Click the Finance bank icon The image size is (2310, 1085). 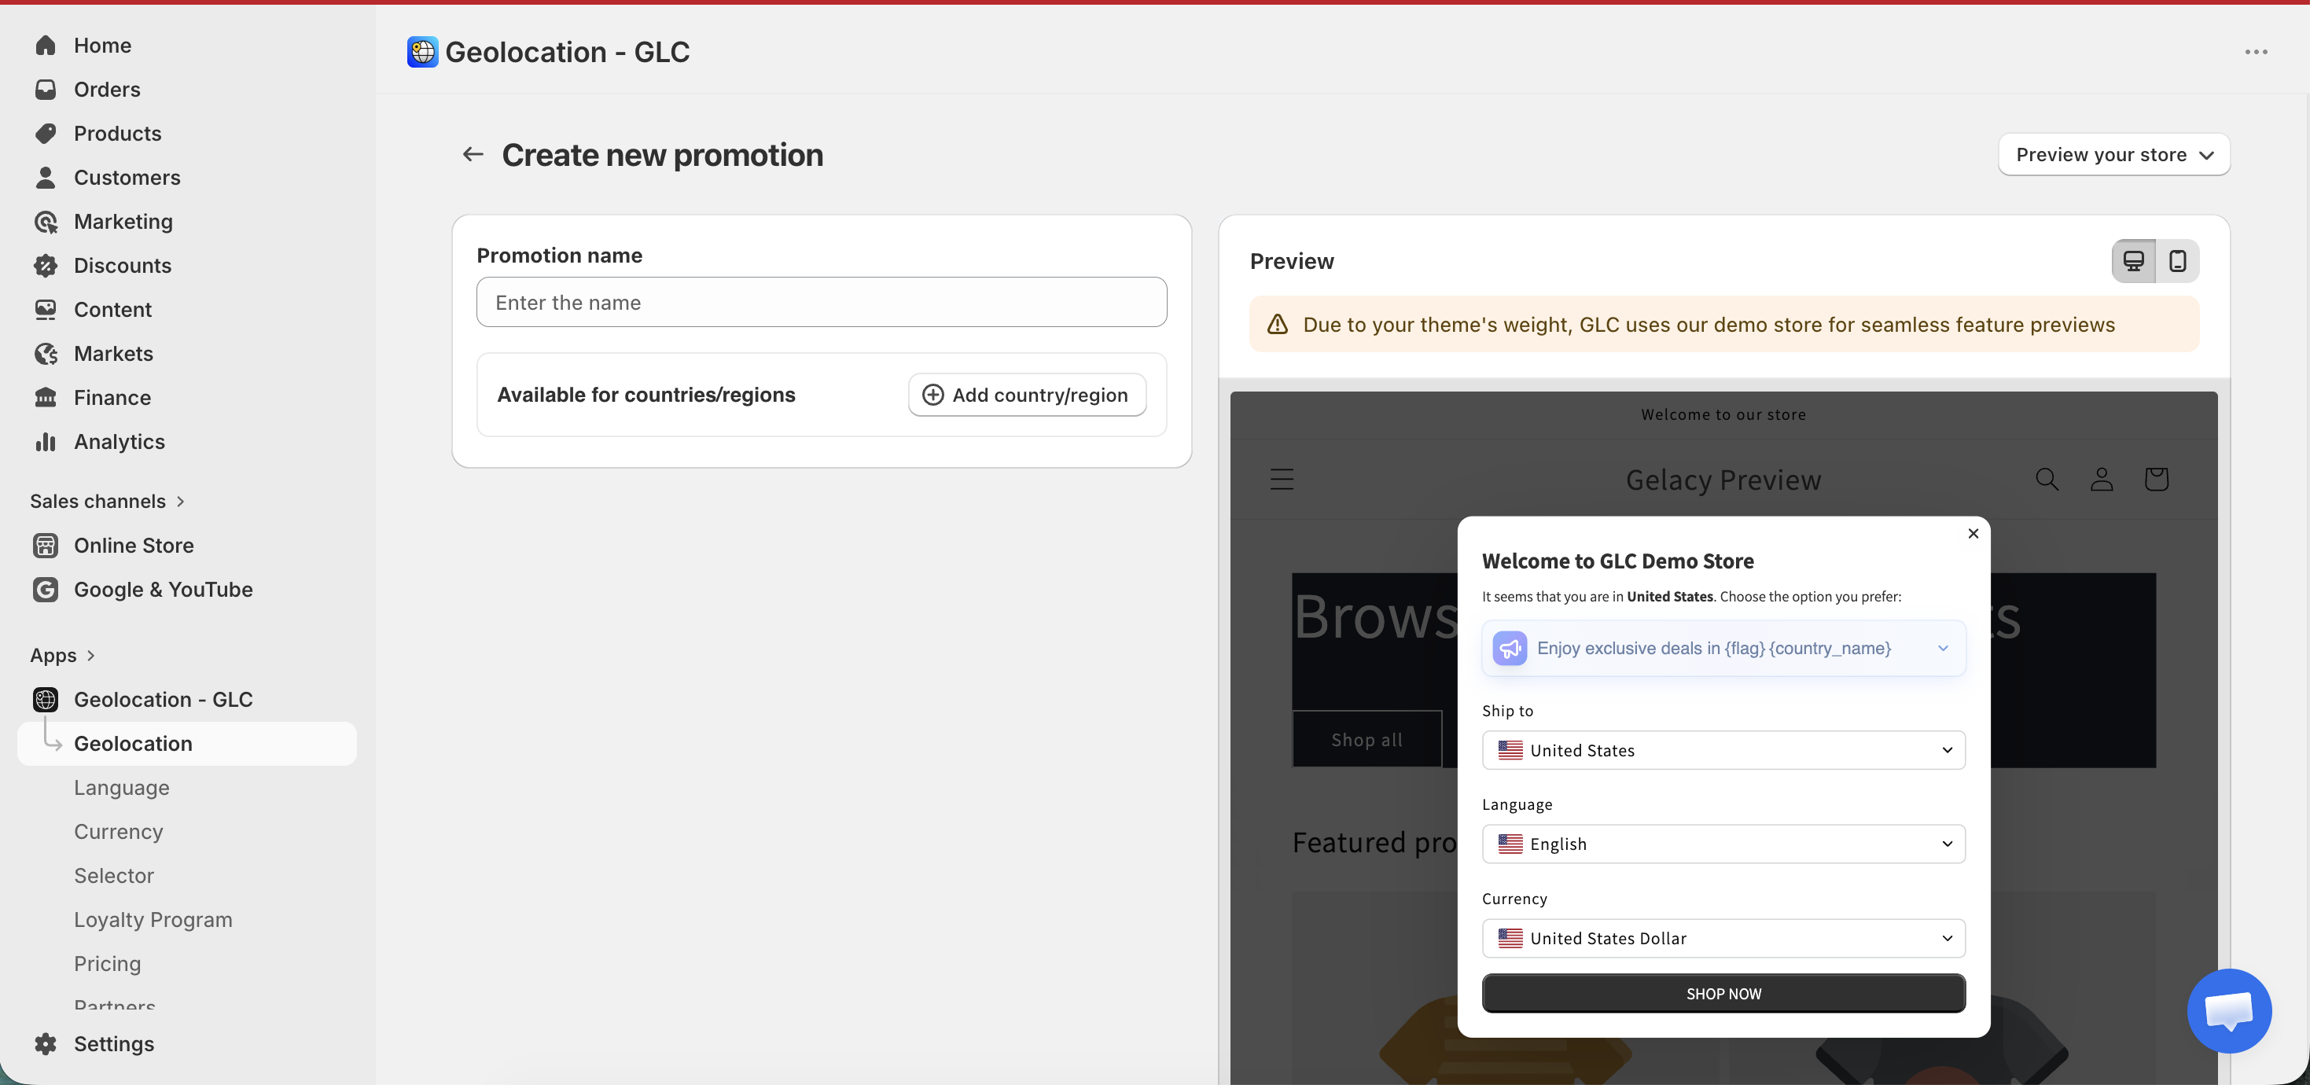[46, 397]
